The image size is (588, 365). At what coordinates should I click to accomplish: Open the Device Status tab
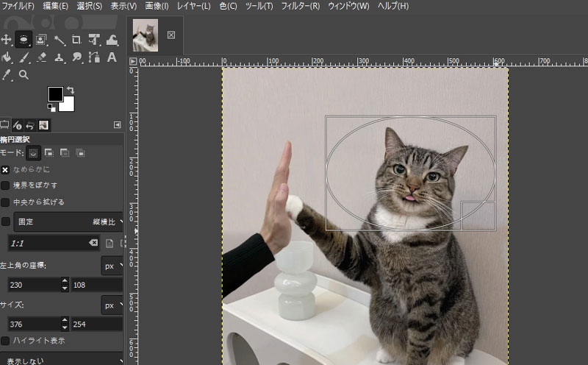[x=17, y=124]
